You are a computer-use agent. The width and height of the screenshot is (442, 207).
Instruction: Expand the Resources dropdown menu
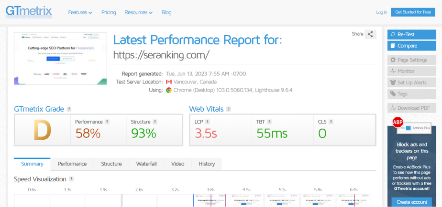pyautogui.click(x=139, y=12)
